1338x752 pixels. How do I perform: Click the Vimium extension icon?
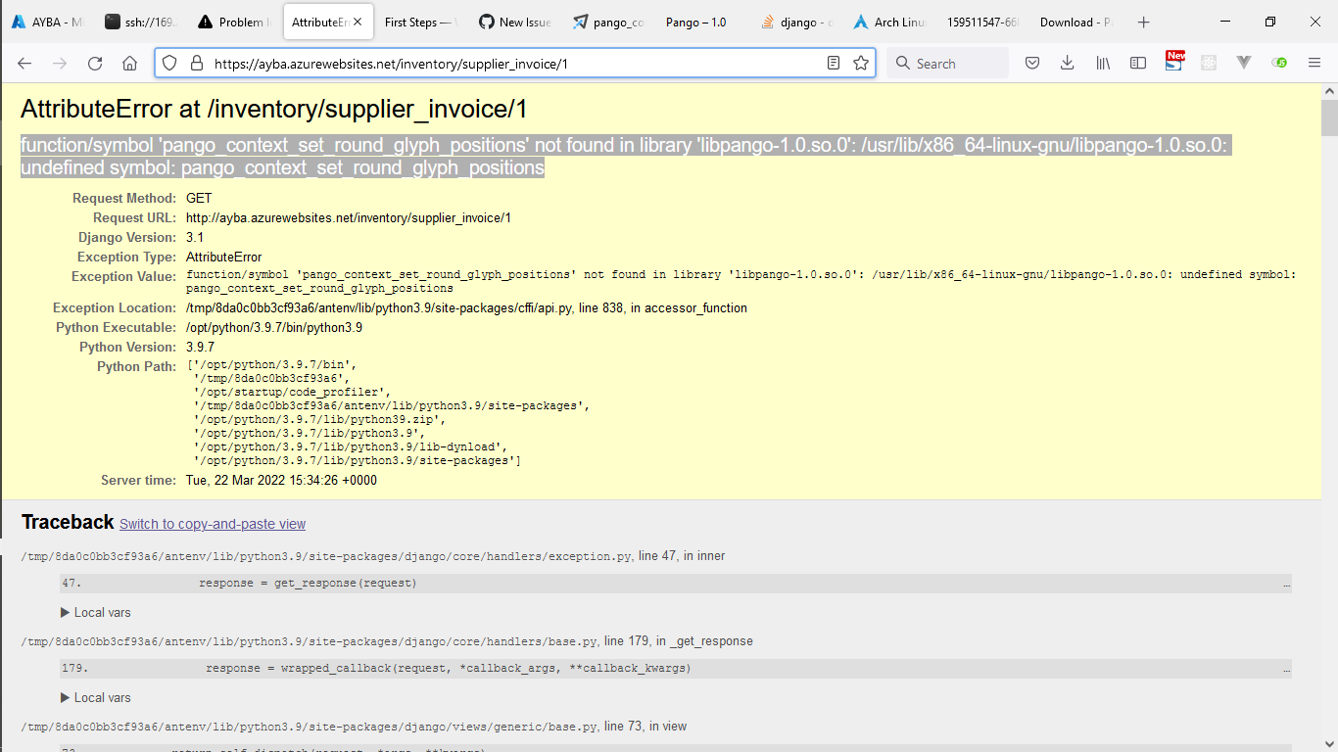pos(1244,62)
